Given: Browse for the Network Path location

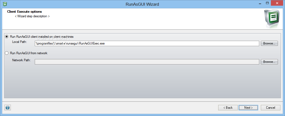Looking at the screenshot, I should [269, 62].
